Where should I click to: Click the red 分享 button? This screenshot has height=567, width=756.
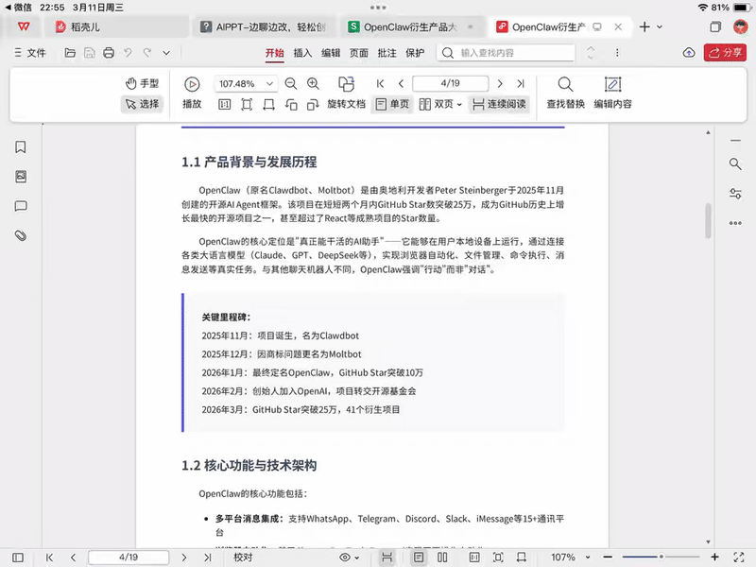click(x=725, y=53)
